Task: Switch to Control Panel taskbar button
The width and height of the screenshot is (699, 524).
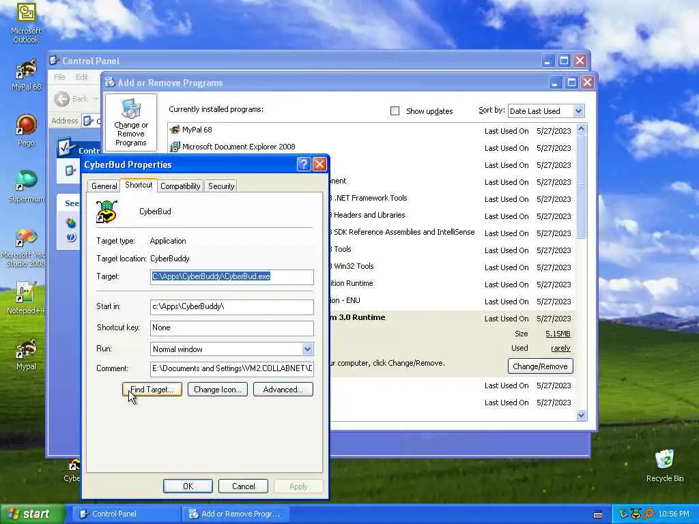Action: (x=126, y=514)
